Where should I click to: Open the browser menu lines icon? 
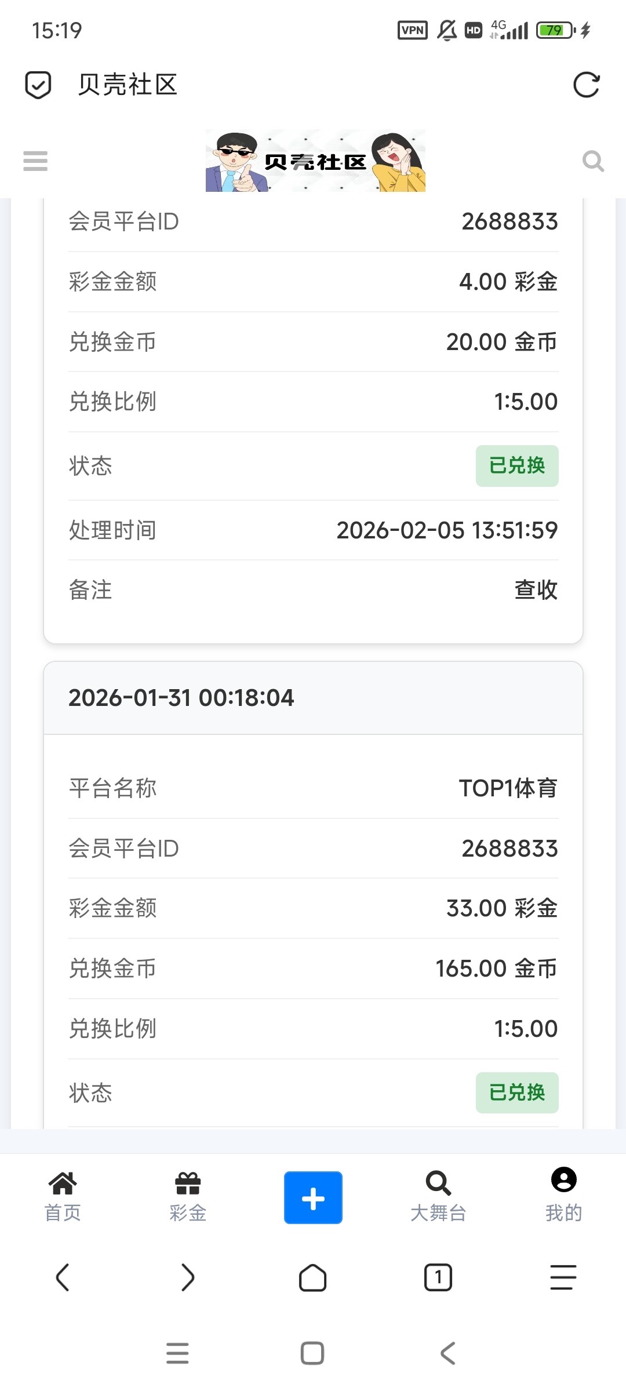pyautogui.click(x=563, y=1277)
